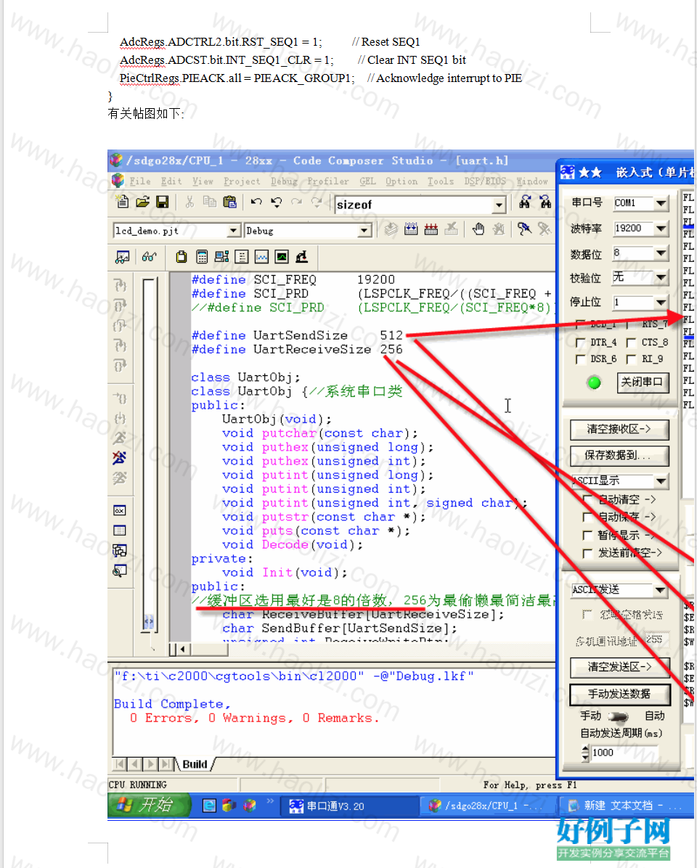
Task: Click the Copy icon in toolbar
Action: tap(209, 202)
